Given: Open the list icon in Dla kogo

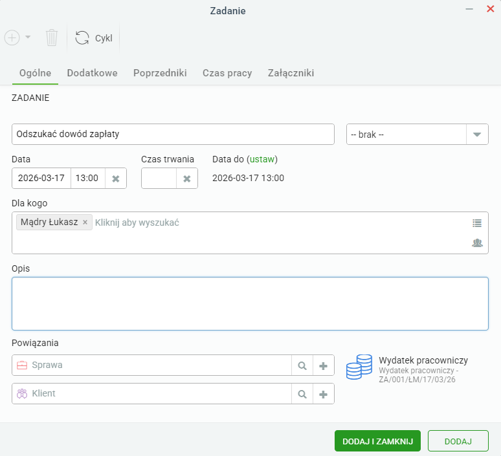Looking at the screenshot, I should (x=477, y=223).
